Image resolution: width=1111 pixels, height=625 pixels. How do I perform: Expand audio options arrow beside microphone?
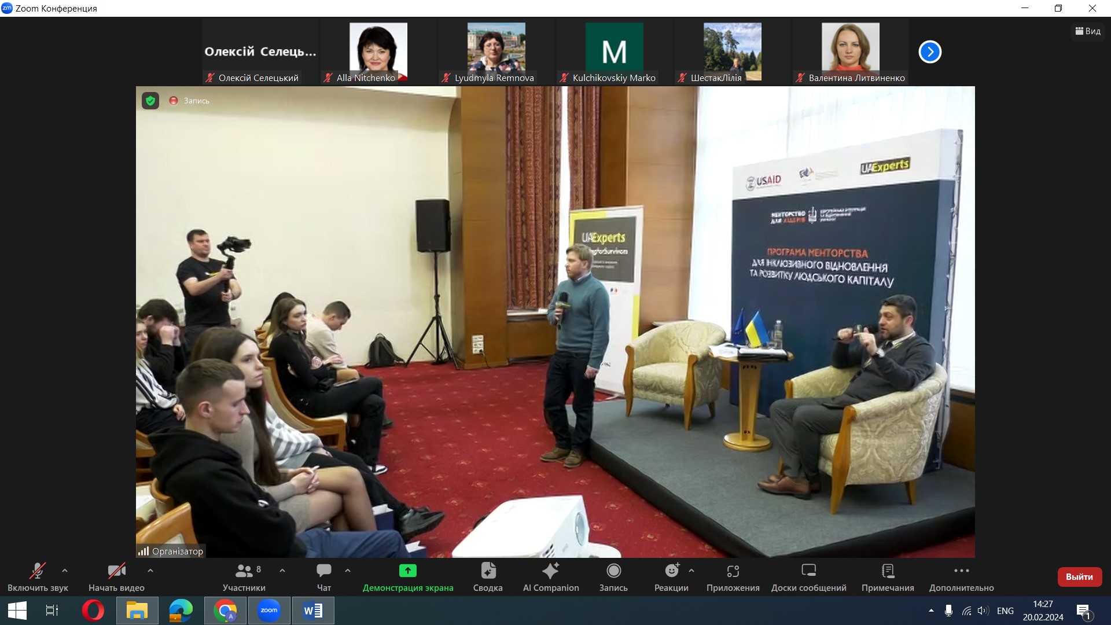(65, 571)
